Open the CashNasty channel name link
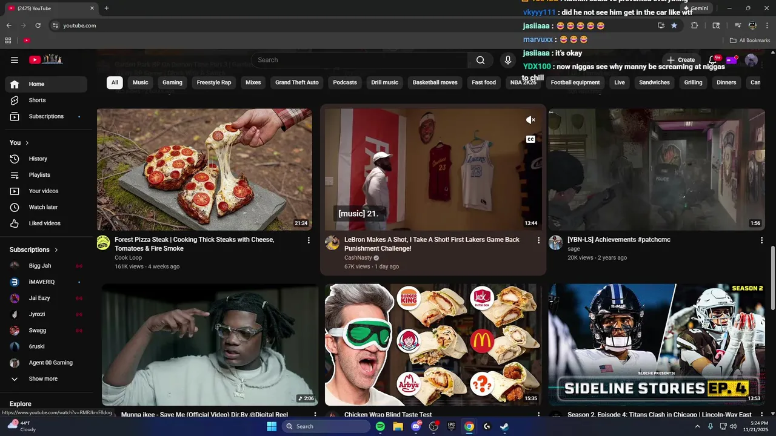 (x=358, y=257)
